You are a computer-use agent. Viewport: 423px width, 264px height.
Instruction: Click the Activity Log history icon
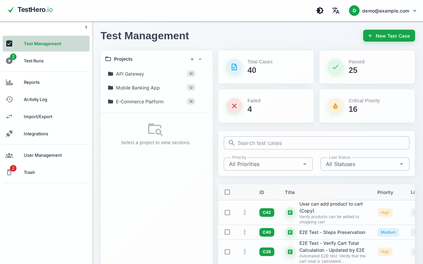[x=9, y=99]
